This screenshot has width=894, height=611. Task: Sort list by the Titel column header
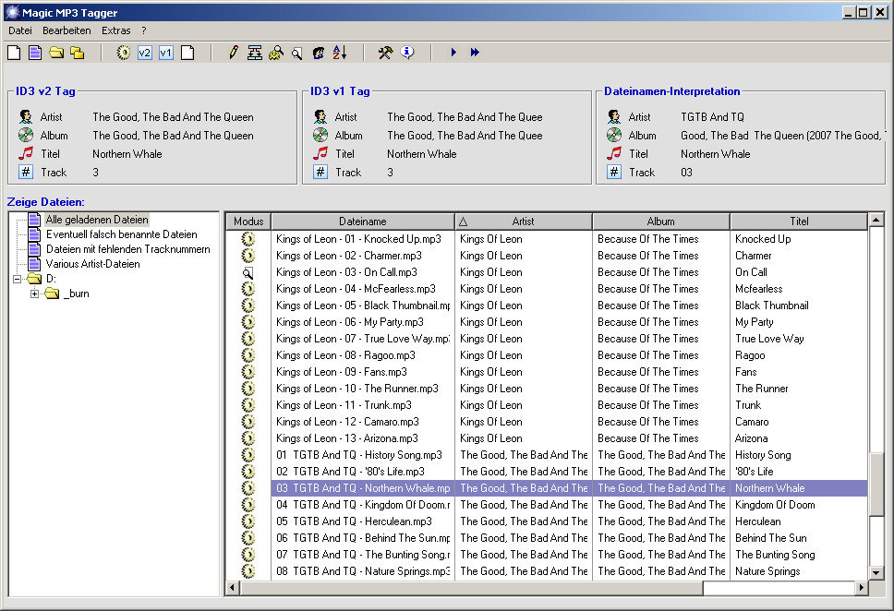click(799, 222)
